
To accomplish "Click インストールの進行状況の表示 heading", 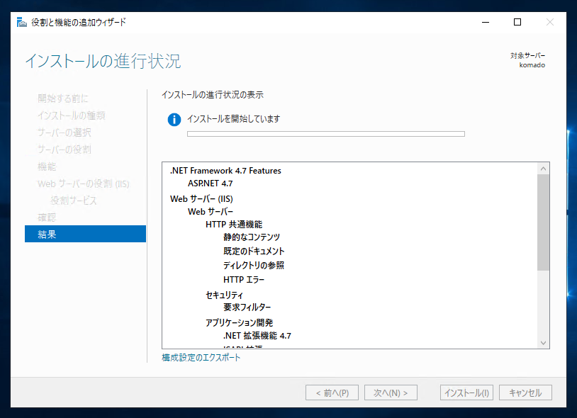I will tap(213, 94).
